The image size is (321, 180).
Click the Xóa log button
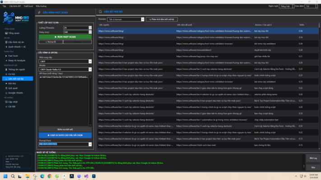(313, 167)
